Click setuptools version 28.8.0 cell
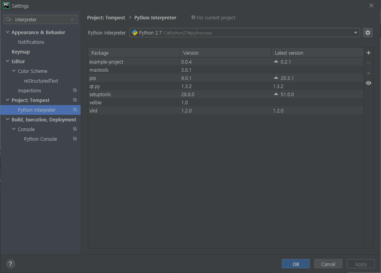Screen dimensions: 381x273 [188, 94]
